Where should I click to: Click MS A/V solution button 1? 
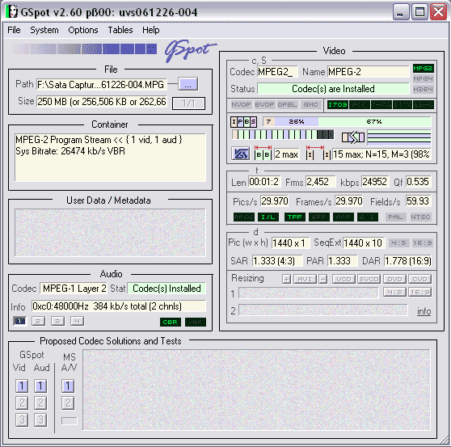point(68,386)
